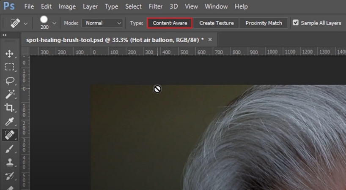Viewport: 346px width, 190px height.
Task: Open the Select menu
Action: coord(133,7)
